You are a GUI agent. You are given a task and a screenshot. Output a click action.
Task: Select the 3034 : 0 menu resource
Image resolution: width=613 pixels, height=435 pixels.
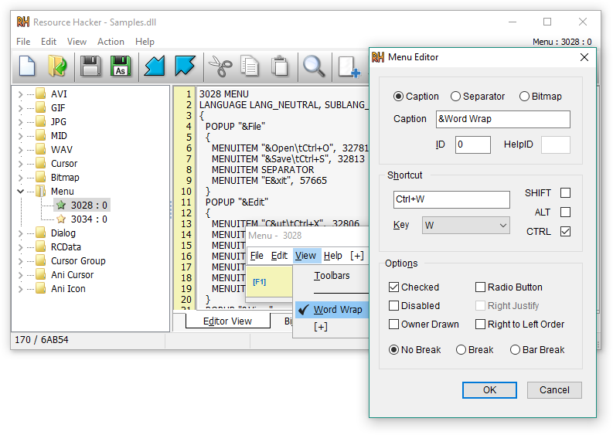point(88,219)
